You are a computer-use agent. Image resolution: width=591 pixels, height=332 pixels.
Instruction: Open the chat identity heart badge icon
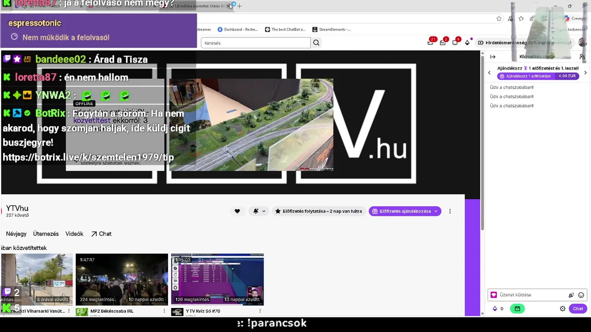point(494,295)
